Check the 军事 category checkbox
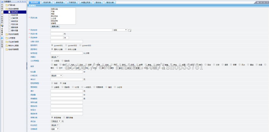The image size is (269, 132). 231,65
